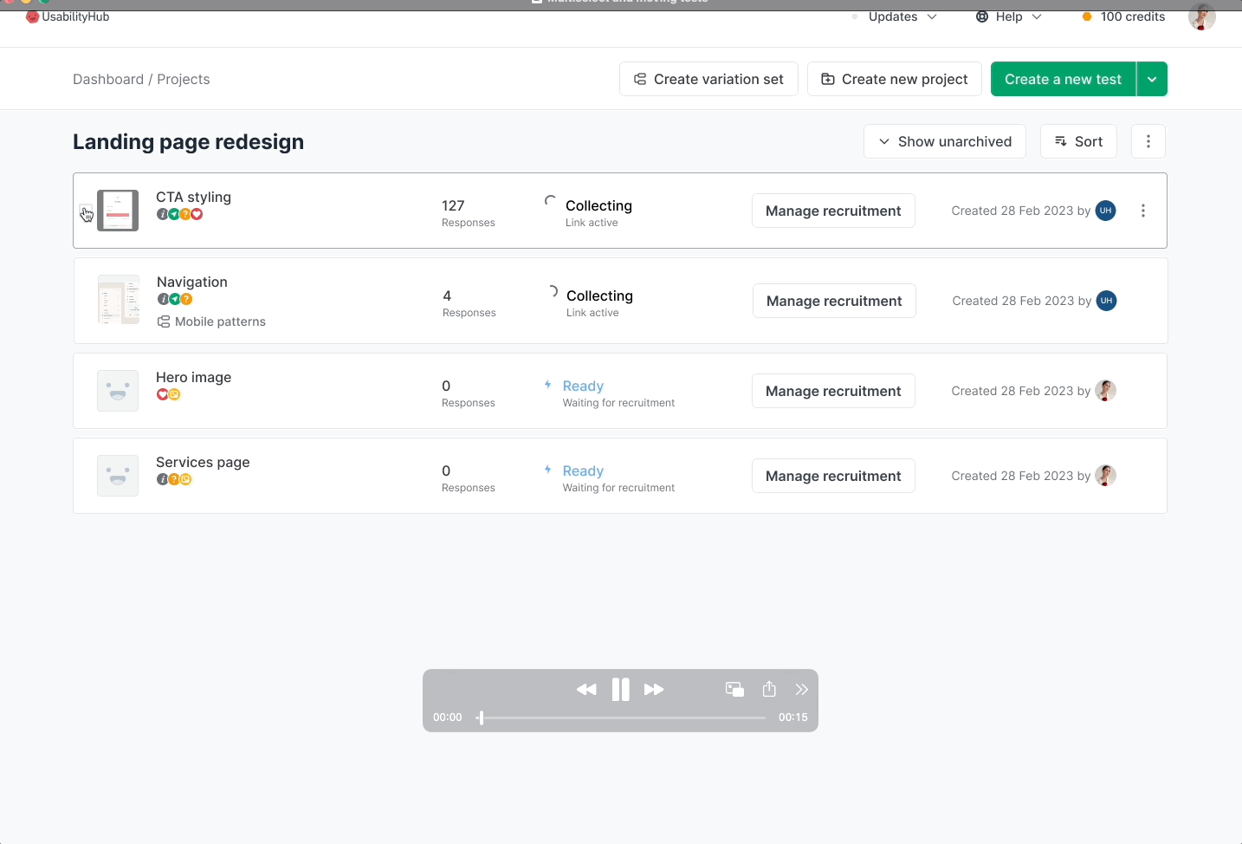Expand the Create a new test dropdown arrow
The image size is (1242, 844).
[1152, 79]
